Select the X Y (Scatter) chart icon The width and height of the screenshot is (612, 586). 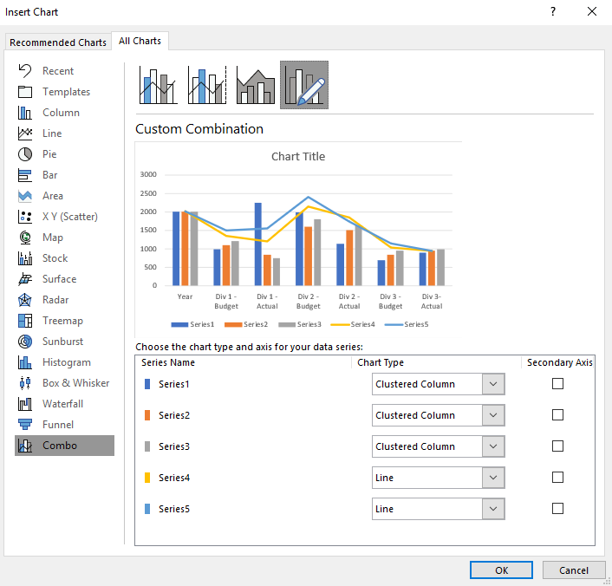(x=25, y=217)
